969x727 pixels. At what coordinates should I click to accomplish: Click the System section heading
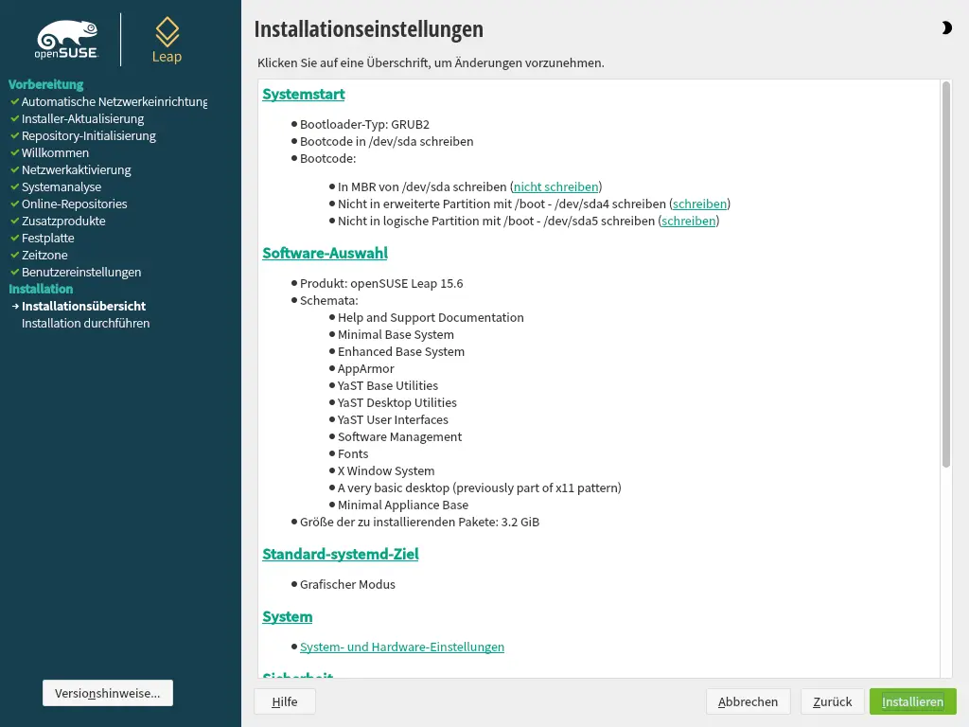(x=287, y=617)
